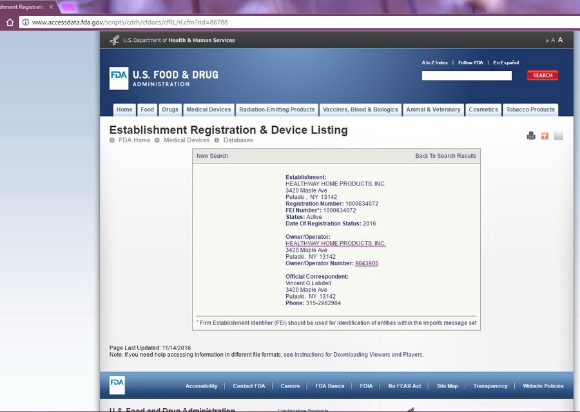This screenshot has height=412, width=580.
Task: Click the browser address bar URL
Action: [130, 22]
